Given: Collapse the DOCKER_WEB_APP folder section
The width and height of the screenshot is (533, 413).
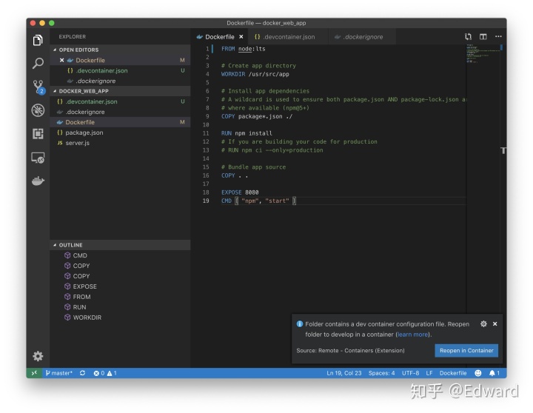Looking at the screenshot, I should click(121, 91).
